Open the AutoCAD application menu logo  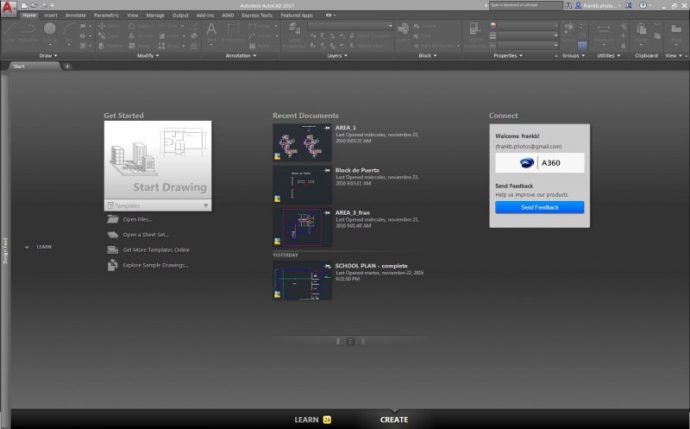coord(8,9)
